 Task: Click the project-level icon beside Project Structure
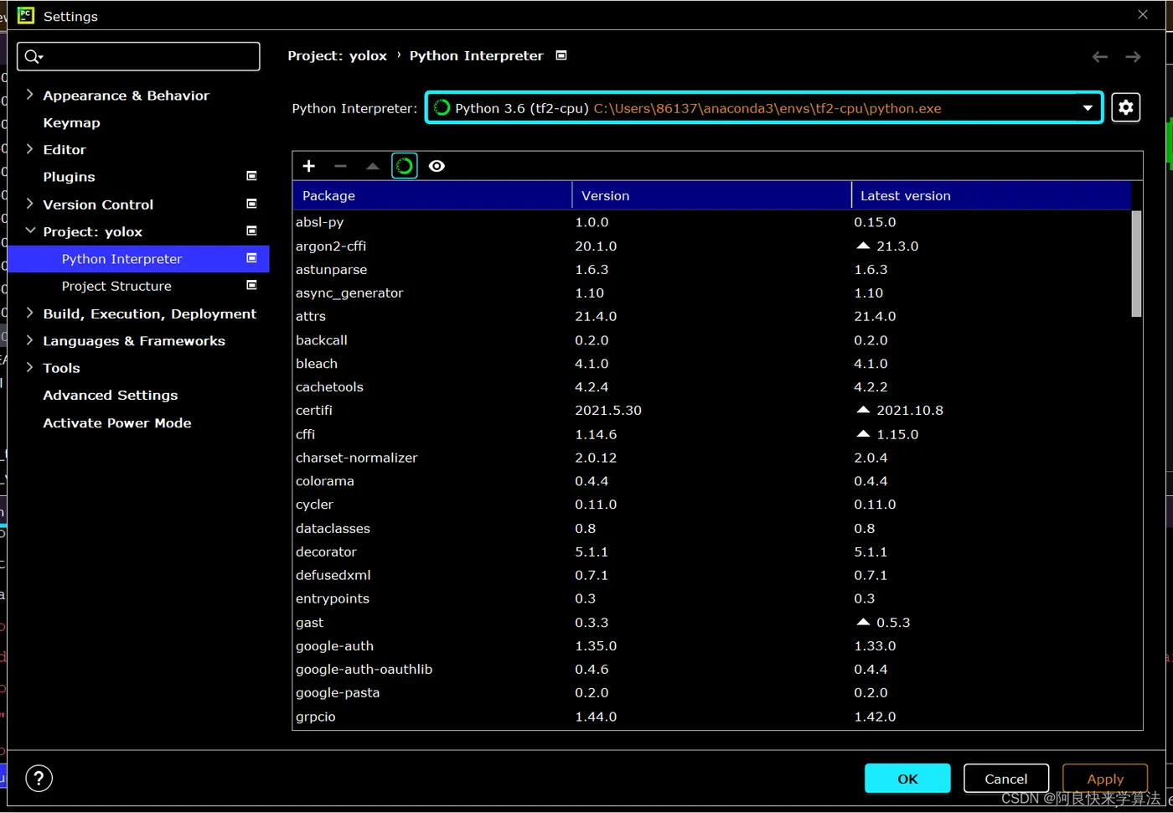(251, 285)
